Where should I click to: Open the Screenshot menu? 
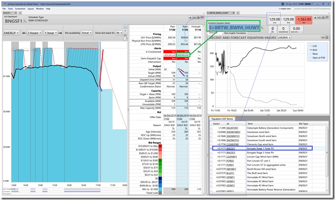pyautogui.click(x=20, y=9)
